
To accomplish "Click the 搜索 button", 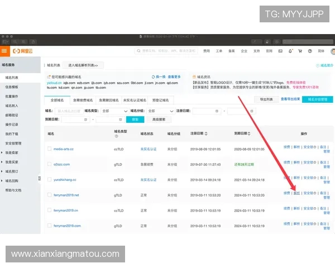I will tap(135, 119).
